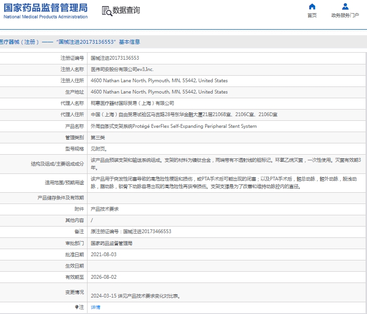Click the 代理人住所 row label

[x=72, y=115]
